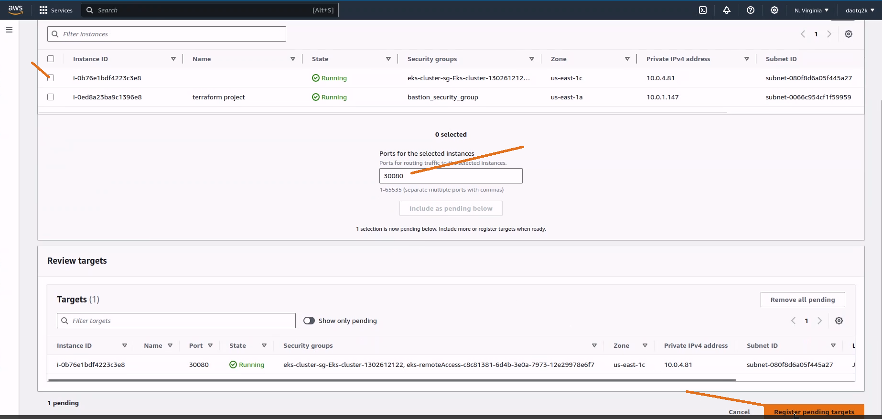Open the help question-mark icon

tap(751, 10)
